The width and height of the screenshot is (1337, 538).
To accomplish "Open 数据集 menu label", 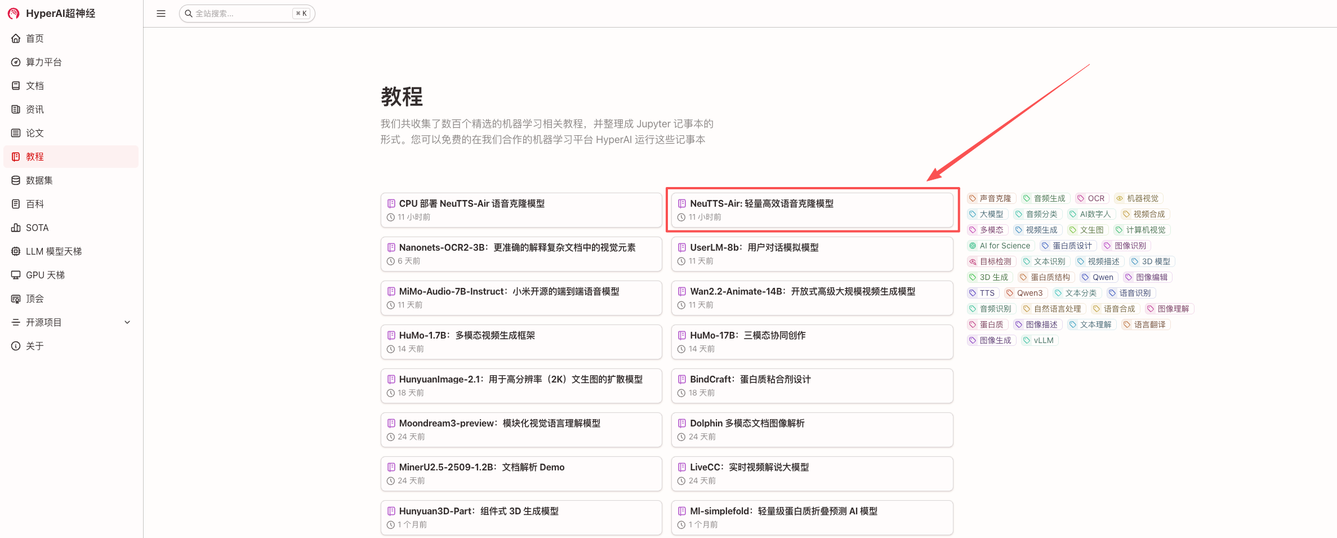I will 39,180.
